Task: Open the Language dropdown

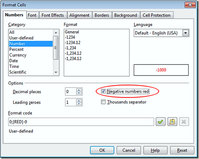Action: point(186,33)
